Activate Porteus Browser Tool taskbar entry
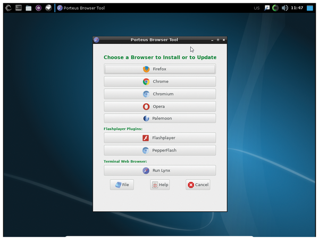This screenshot has width=319, height=240. pyautogui.click(x=81, y=8)
